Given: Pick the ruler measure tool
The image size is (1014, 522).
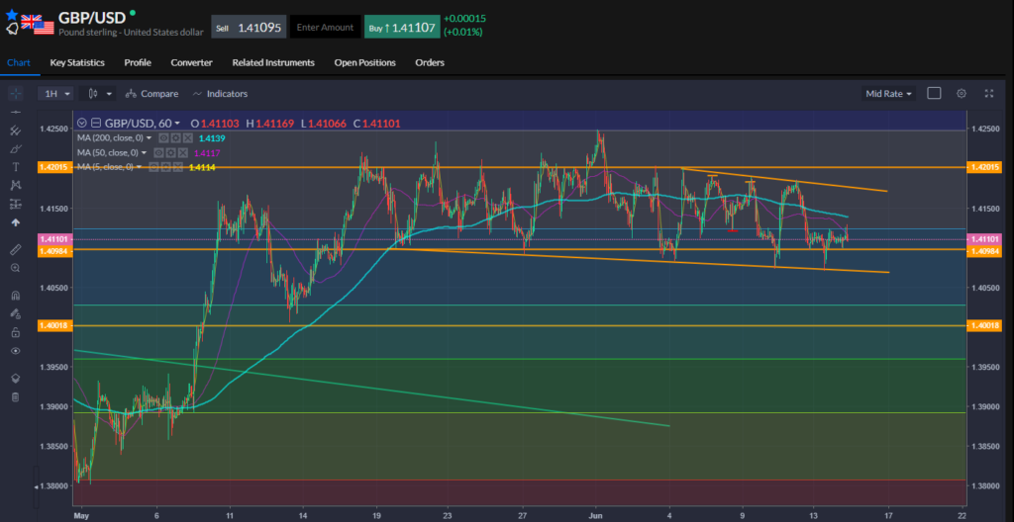Looking at the screenshot, I should pos(15,249).
